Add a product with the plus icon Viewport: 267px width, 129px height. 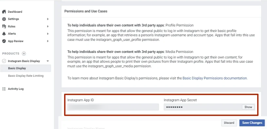click(x=24, y=54)
